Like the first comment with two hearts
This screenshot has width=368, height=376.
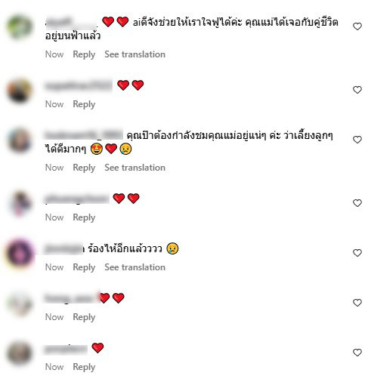coord(357,26)
